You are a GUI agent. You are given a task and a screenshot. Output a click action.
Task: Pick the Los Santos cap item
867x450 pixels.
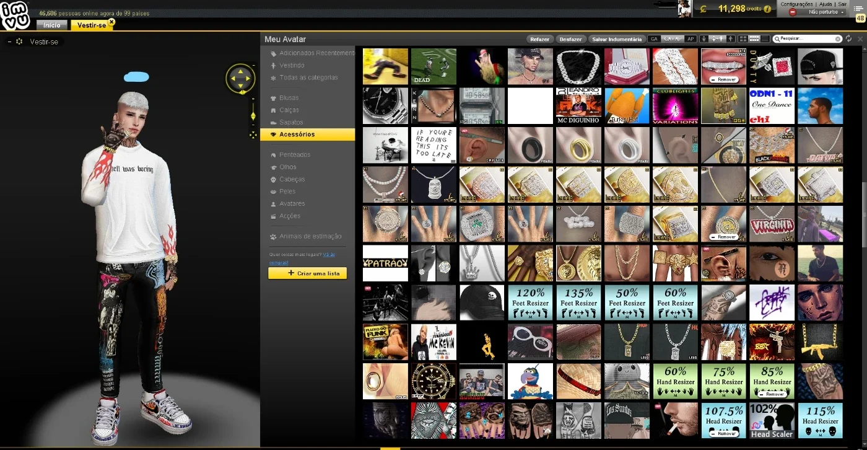click(x=627, y=420)
